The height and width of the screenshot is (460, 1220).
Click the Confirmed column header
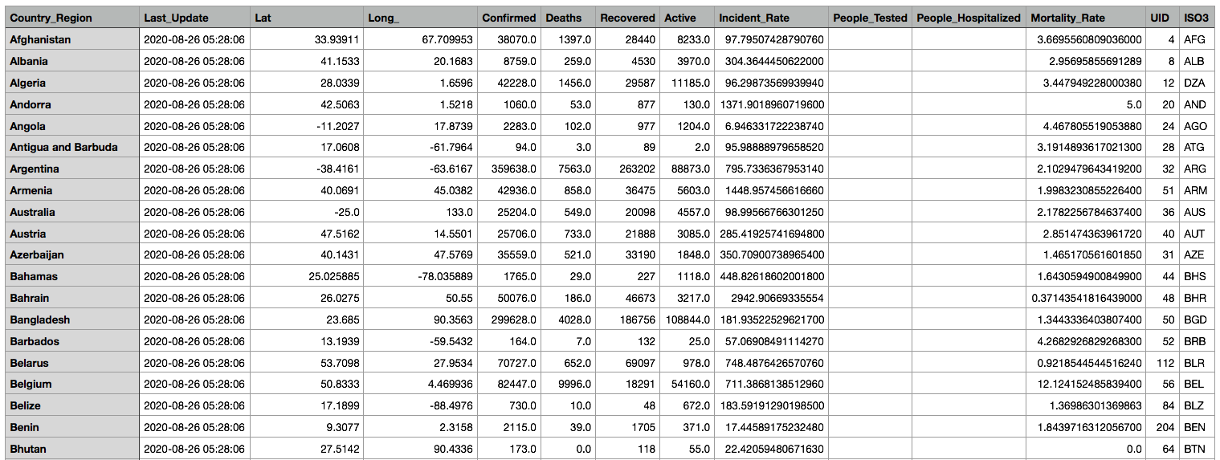tap(508, 18)
